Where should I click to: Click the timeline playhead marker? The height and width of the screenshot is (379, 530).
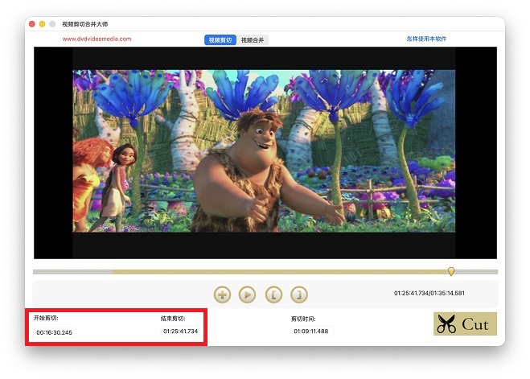451,271
